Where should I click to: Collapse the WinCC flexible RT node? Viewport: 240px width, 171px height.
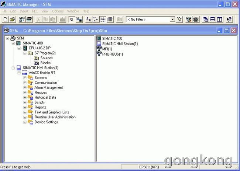pyautogui.click(x=19, y=73)
